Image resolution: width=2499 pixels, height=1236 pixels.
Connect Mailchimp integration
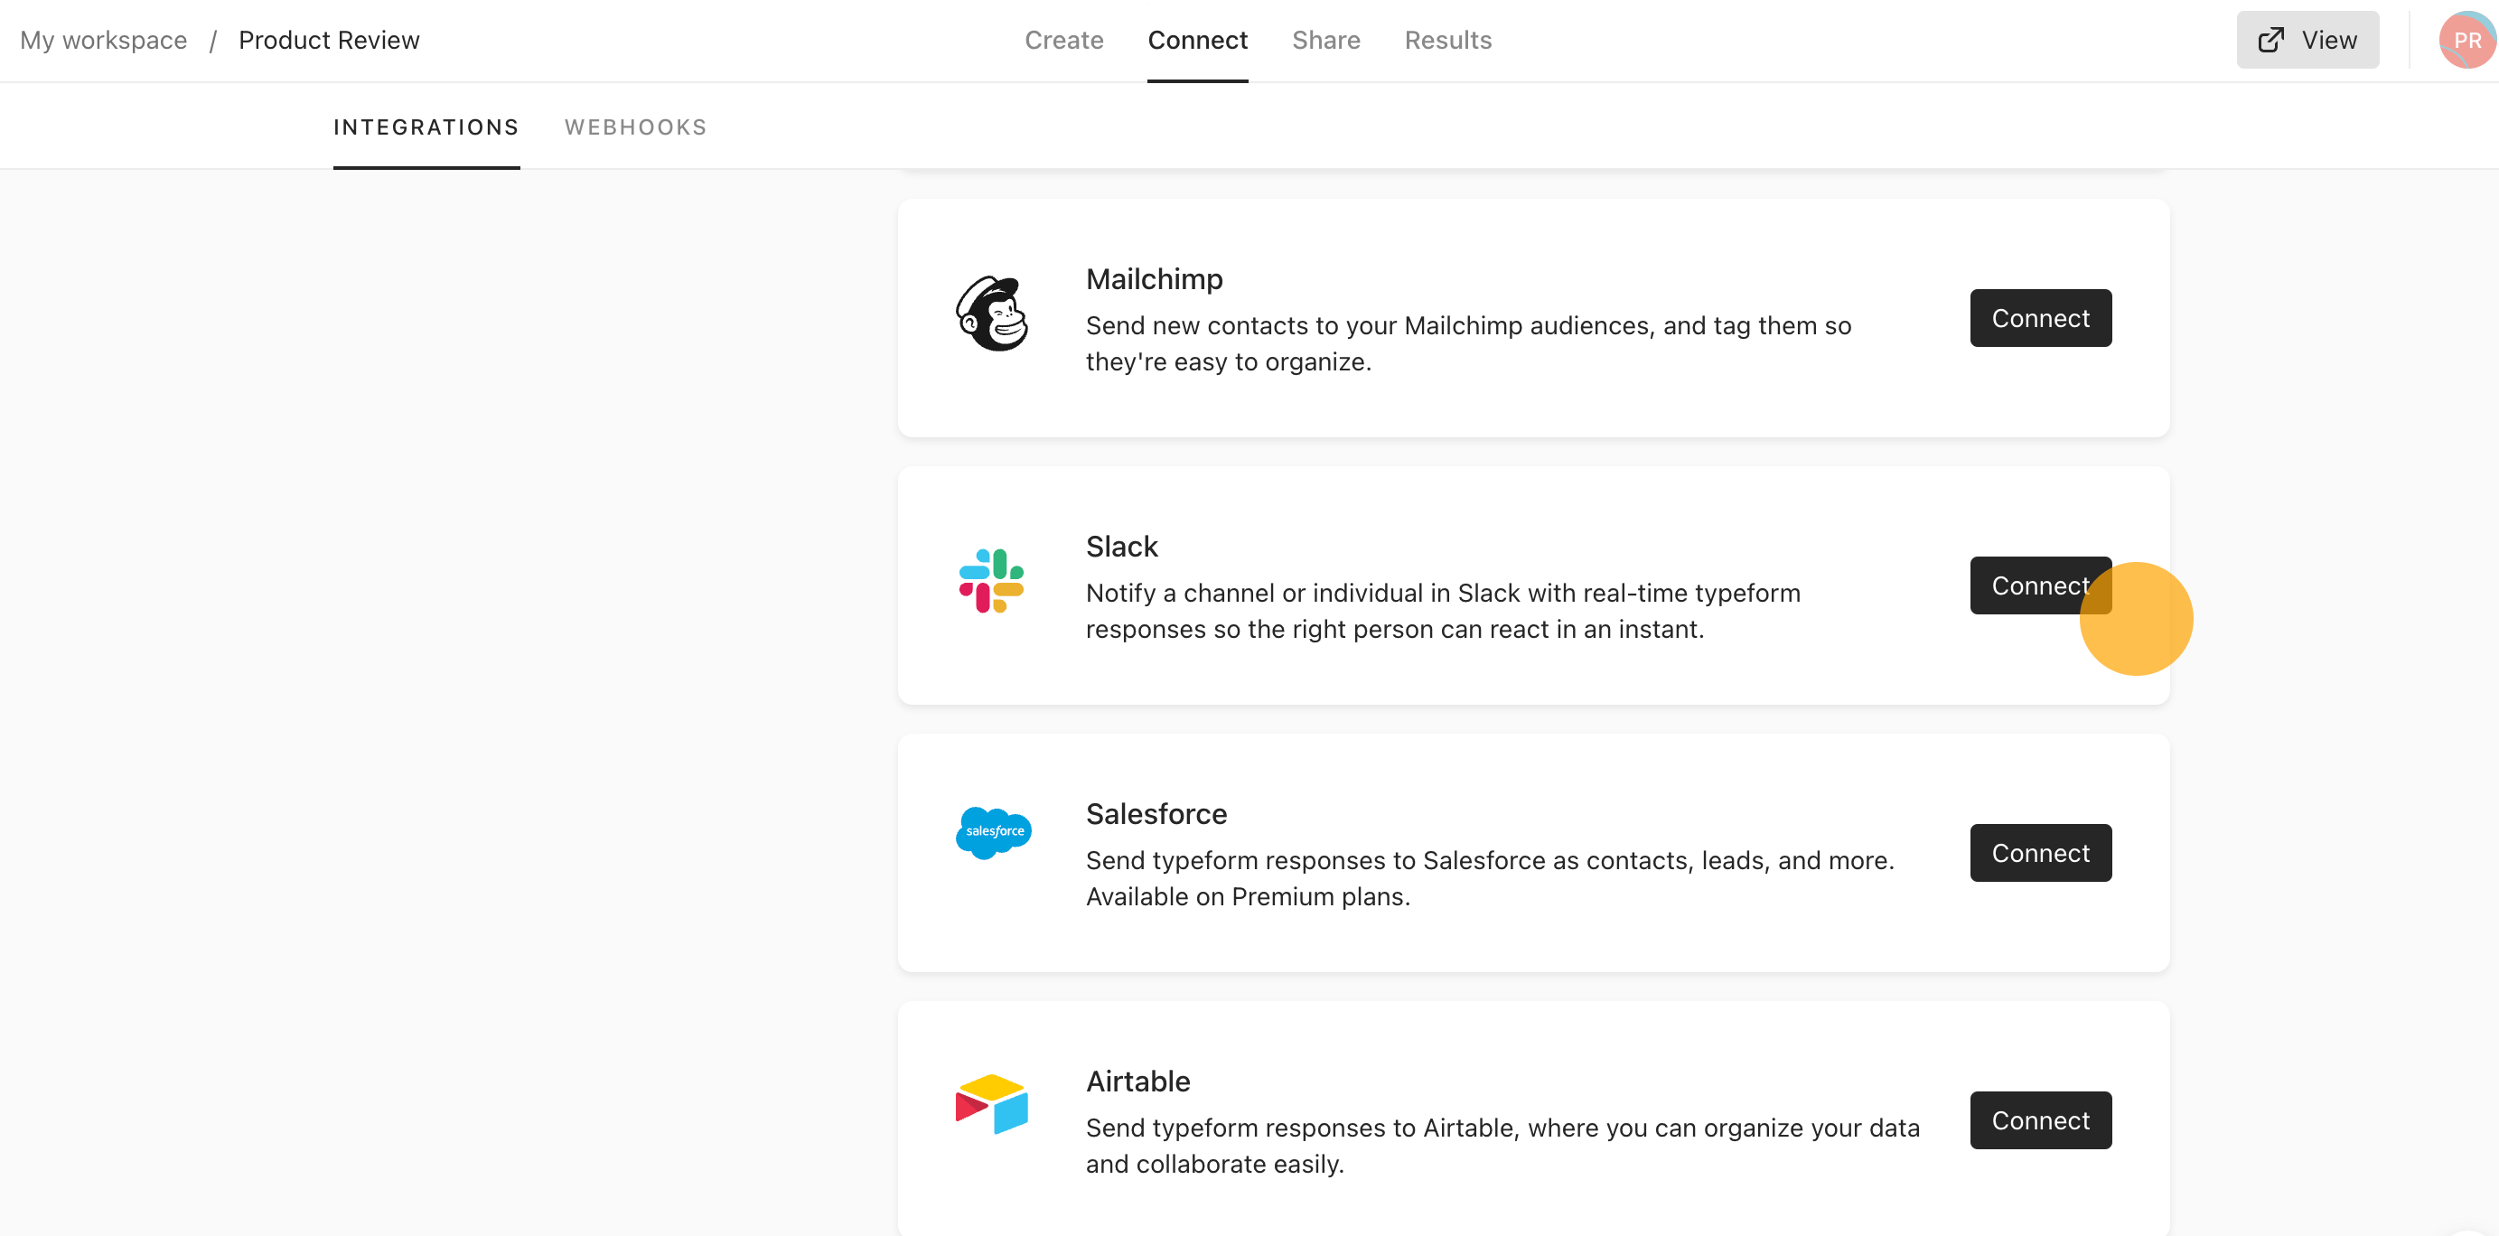pyautogui.click(x=2042, y=317)
